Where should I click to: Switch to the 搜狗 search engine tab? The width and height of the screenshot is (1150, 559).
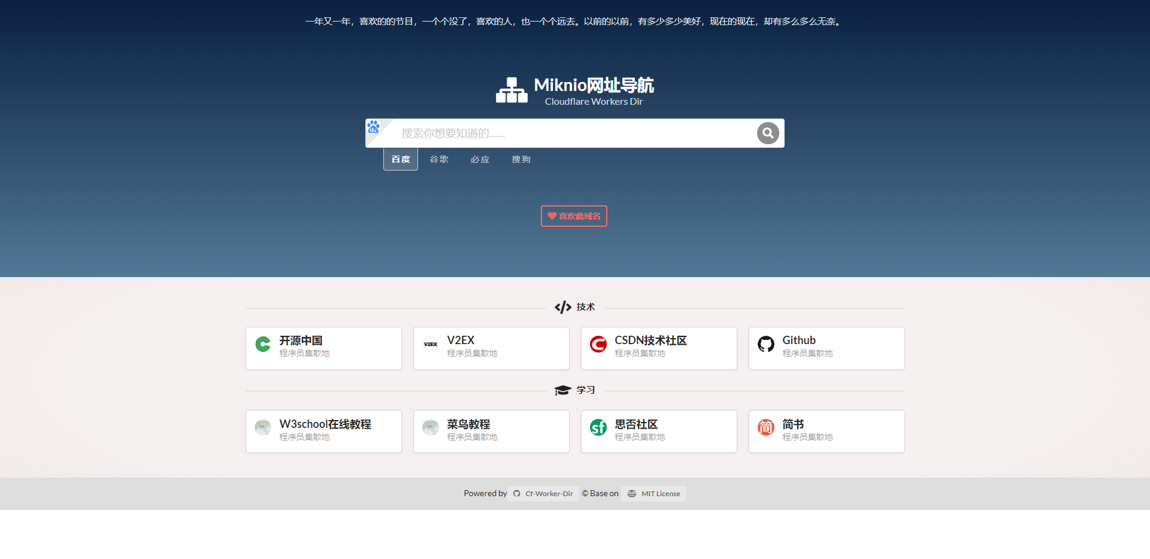click(520, 159)
